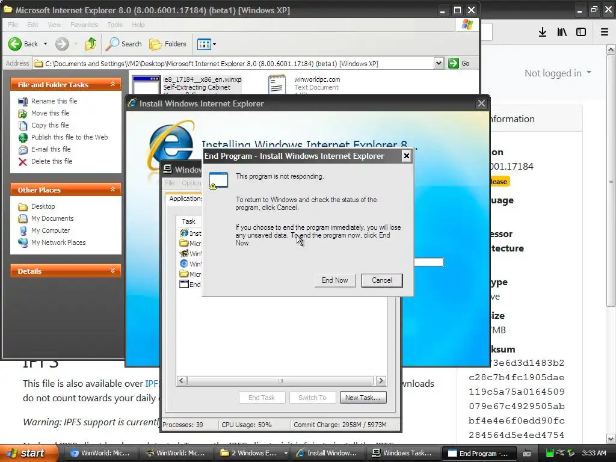Click browser page scroll-down arrow

tap(611, 439)
